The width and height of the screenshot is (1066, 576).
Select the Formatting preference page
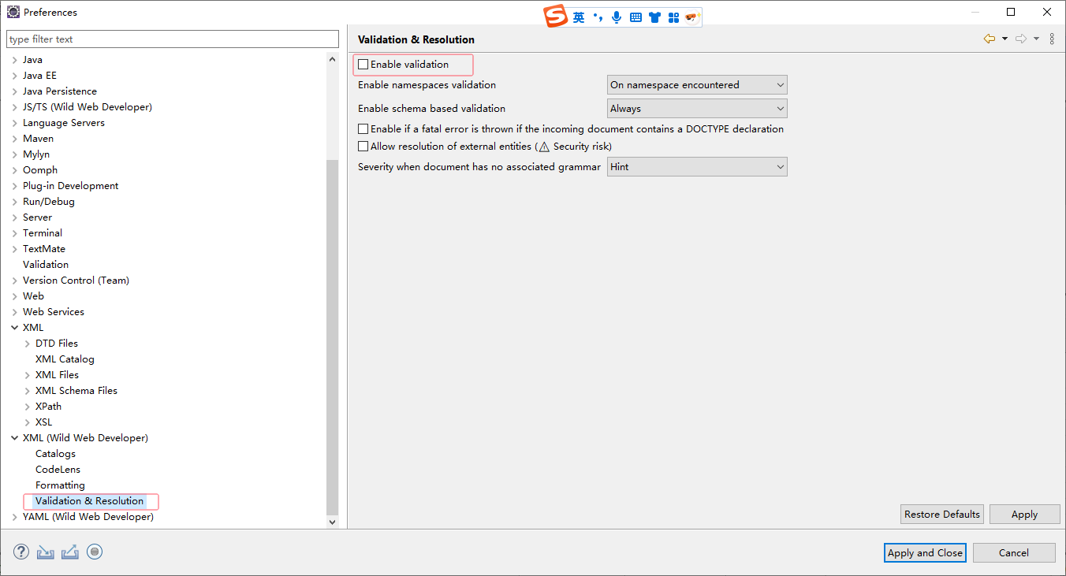tap(60, 485)
